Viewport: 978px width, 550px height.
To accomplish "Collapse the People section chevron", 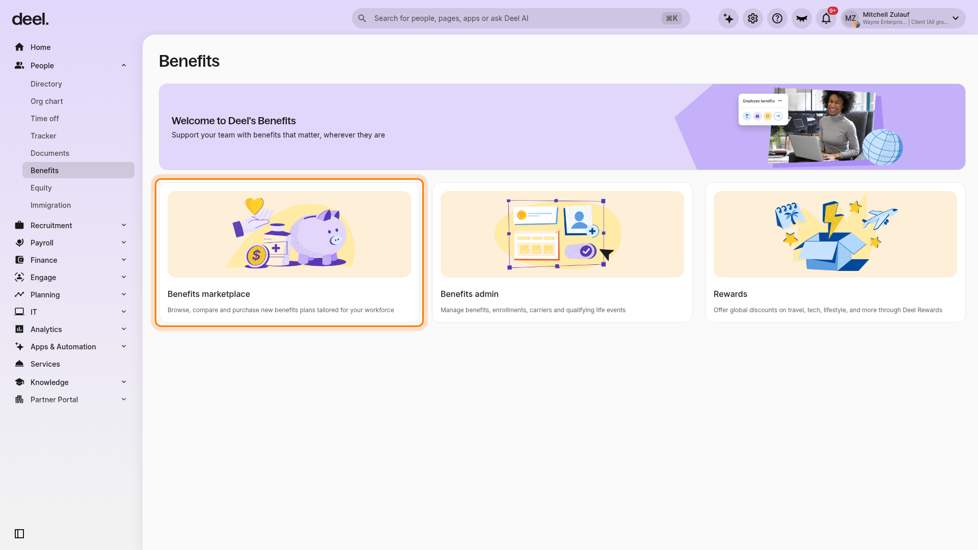I will click(124, 65).
